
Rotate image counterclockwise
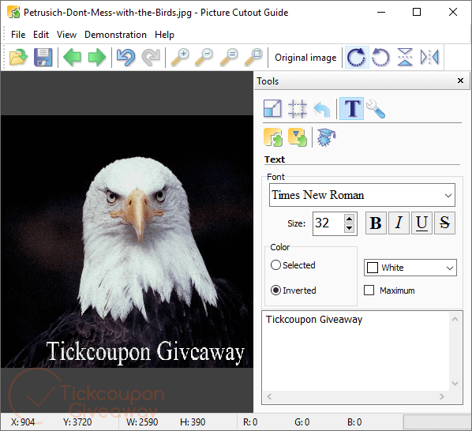click(x=380, y=57)
